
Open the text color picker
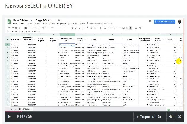click(83, 28)
